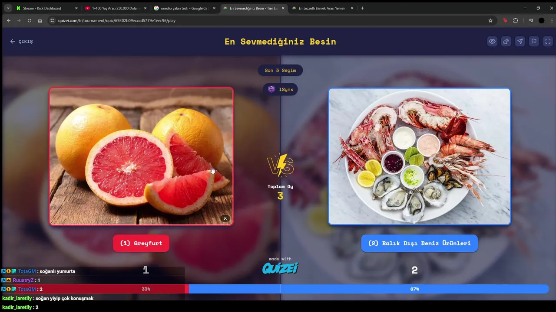Open a new browser tab with plus
The width and height of the screenshot is (556, 312).
(363, 8)
